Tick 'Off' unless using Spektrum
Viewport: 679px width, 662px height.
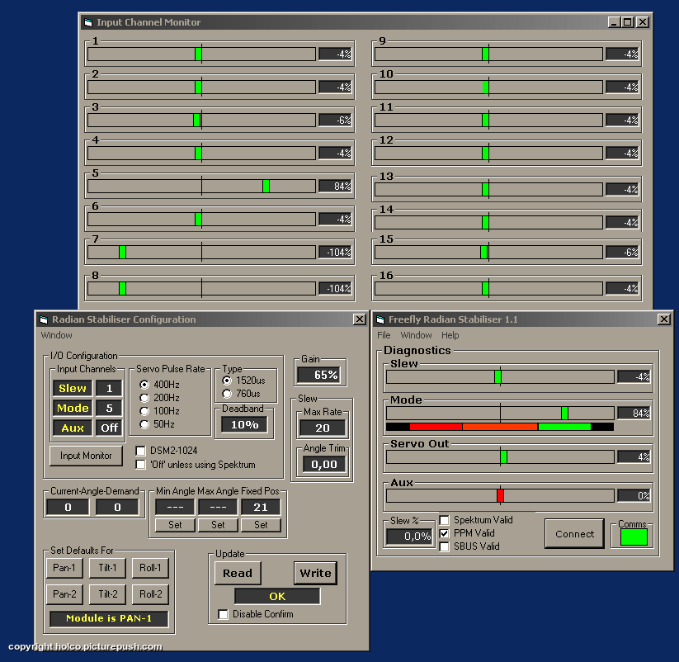tap(140, 465)
